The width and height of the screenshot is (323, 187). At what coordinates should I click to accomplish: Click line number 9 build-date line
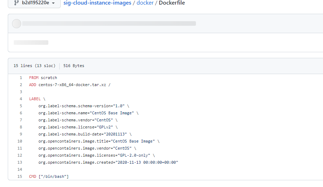tap(21, 134)
